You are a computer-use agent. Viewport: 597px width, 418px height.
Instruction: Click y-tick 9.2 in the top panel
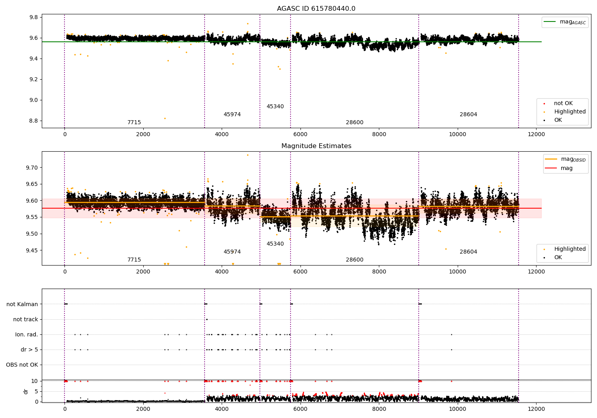(34, 80)
